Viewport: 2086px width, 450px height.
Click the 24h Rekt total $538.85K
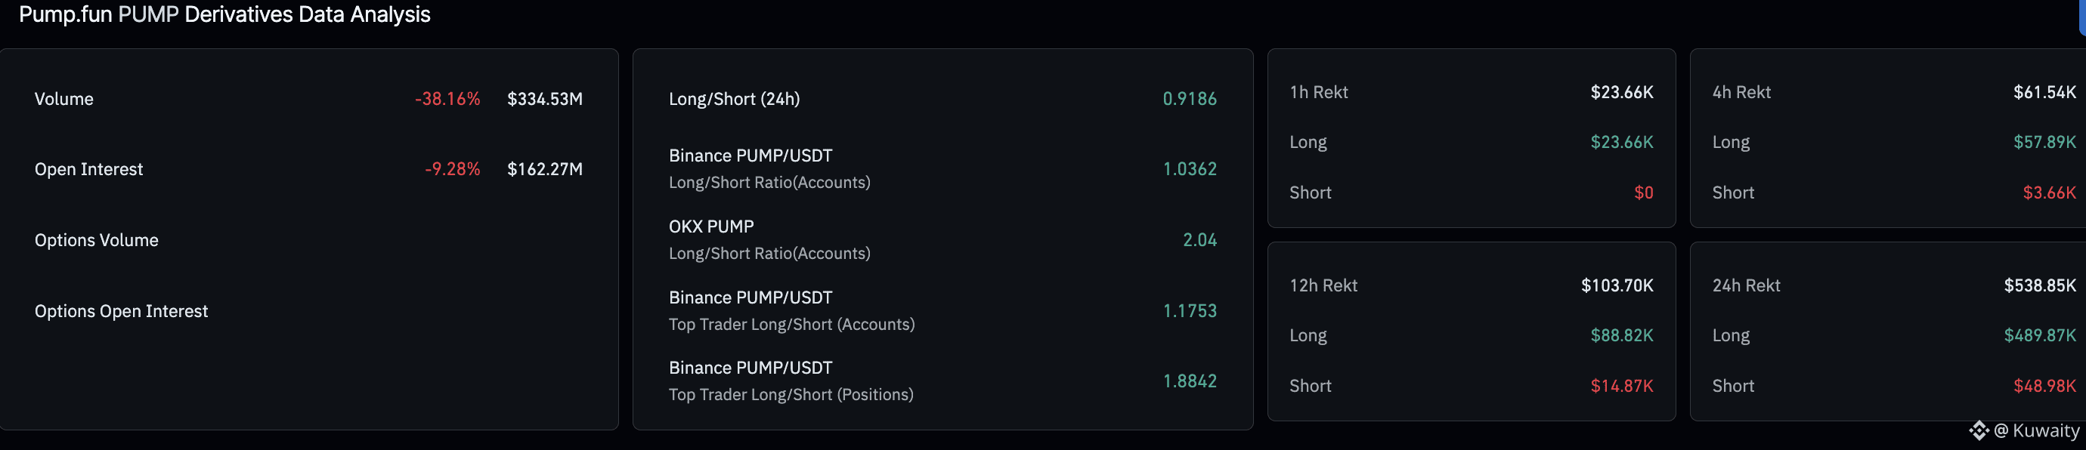2039,285
